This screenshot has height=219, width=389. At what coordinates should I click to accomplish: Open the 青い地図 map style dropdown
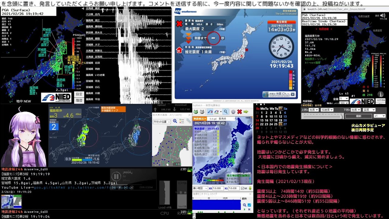(x=200, y=189)
